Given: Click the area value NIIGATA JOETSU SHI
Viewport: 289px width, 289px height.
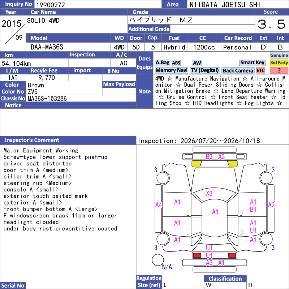Looking at the screenshot, I should point(225,5).
